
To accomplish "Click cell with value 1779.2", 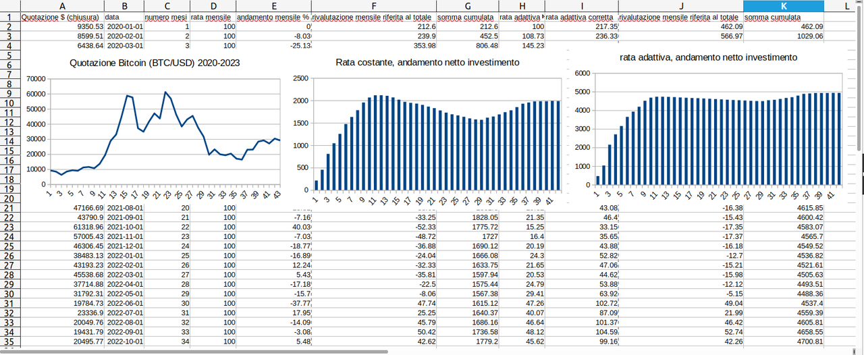I will (x=467, y=342).
